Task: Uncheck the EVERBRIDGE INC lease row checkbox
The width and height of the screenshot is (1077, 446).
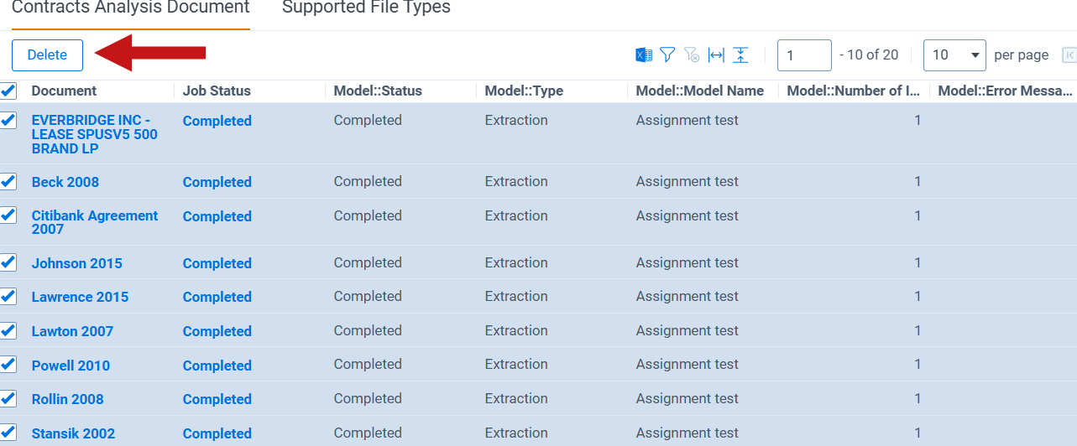Action: pyautogui.click(x=8, y=120)
